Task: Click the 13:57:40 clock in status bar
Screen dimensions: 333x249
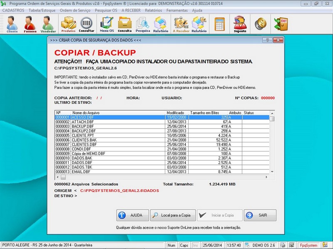Action: point(234,245)
